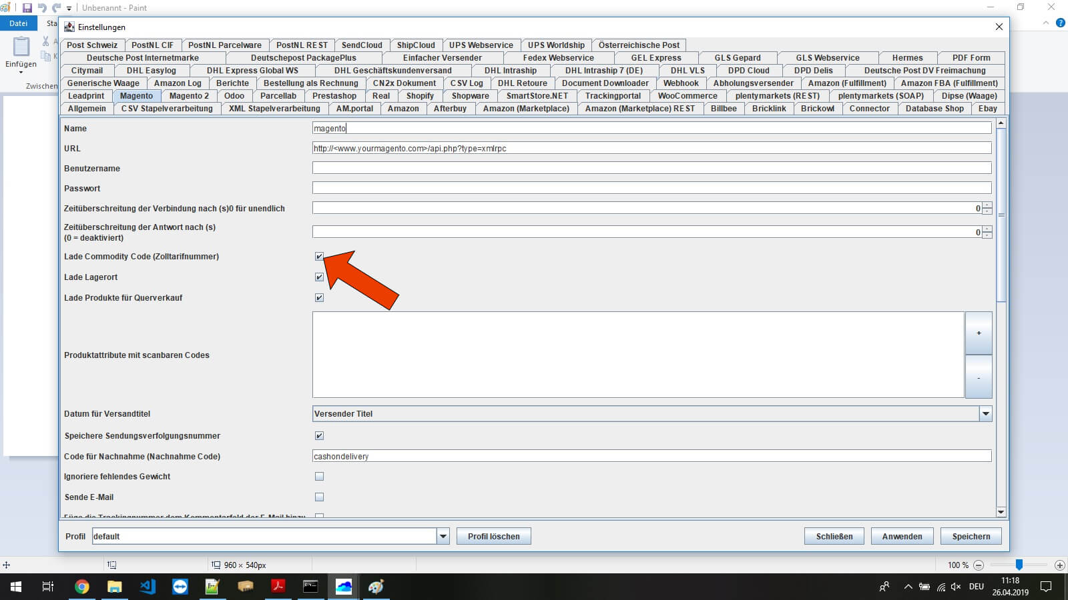1068x600 pixels.
Task: Toggle Lade Commodity Code (Zolltarifnummer) checkbox
Action: tap(319, 257)
